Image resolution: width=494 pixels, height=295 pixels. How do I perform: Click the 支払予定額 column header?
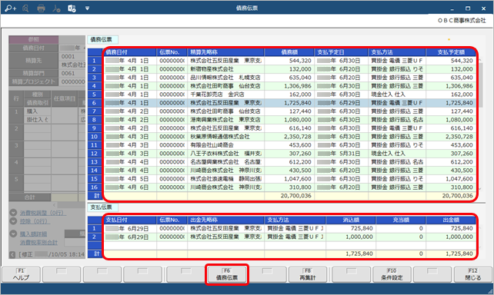pos(450,52)
